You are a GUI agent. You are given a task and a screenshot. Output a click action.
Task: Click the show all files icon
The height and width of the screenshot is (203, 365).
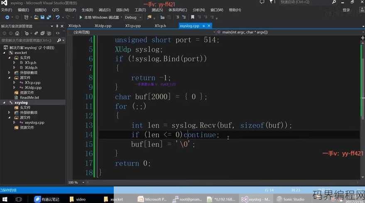pos(49,34)
